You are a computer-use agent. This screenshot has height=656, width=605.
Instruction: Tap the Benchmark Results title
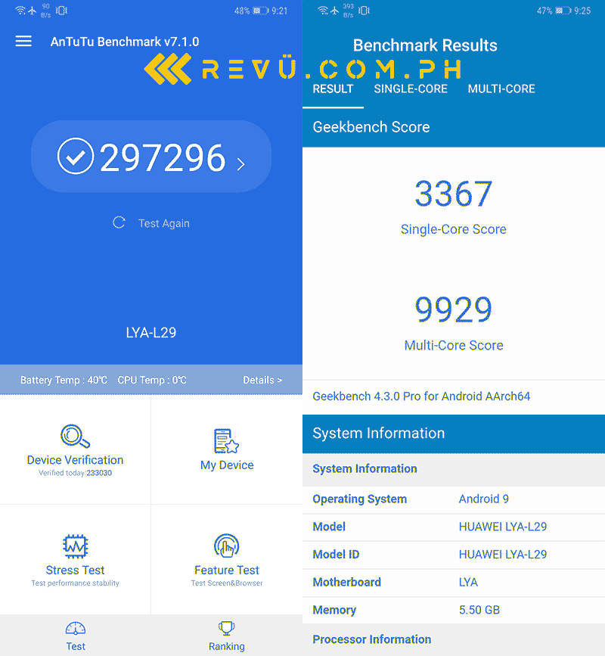(425, 45)
